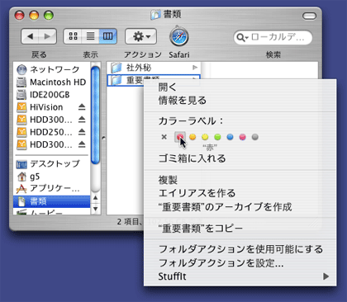Expand the 社外秘 folder arrow
Image resolution: width=347 pixels, height=302 pixels.
195,68
